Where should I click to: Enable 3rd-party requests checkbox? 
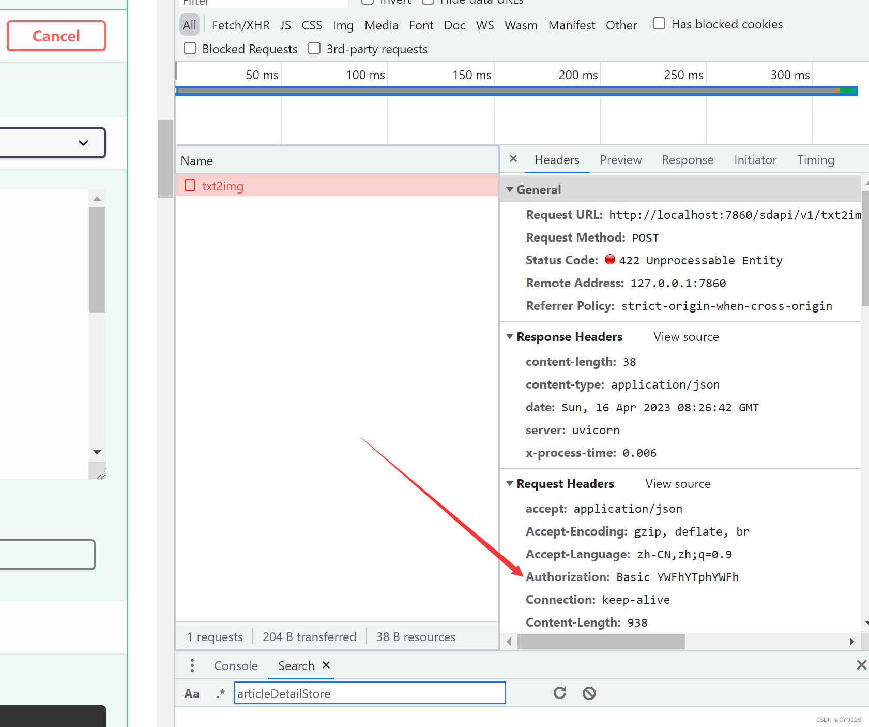point(314,49)
